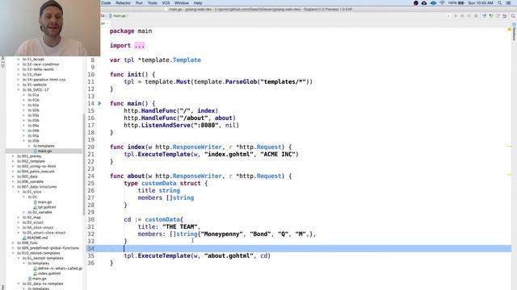Click the Sun 10:50 AM clock

click(481, 3)
